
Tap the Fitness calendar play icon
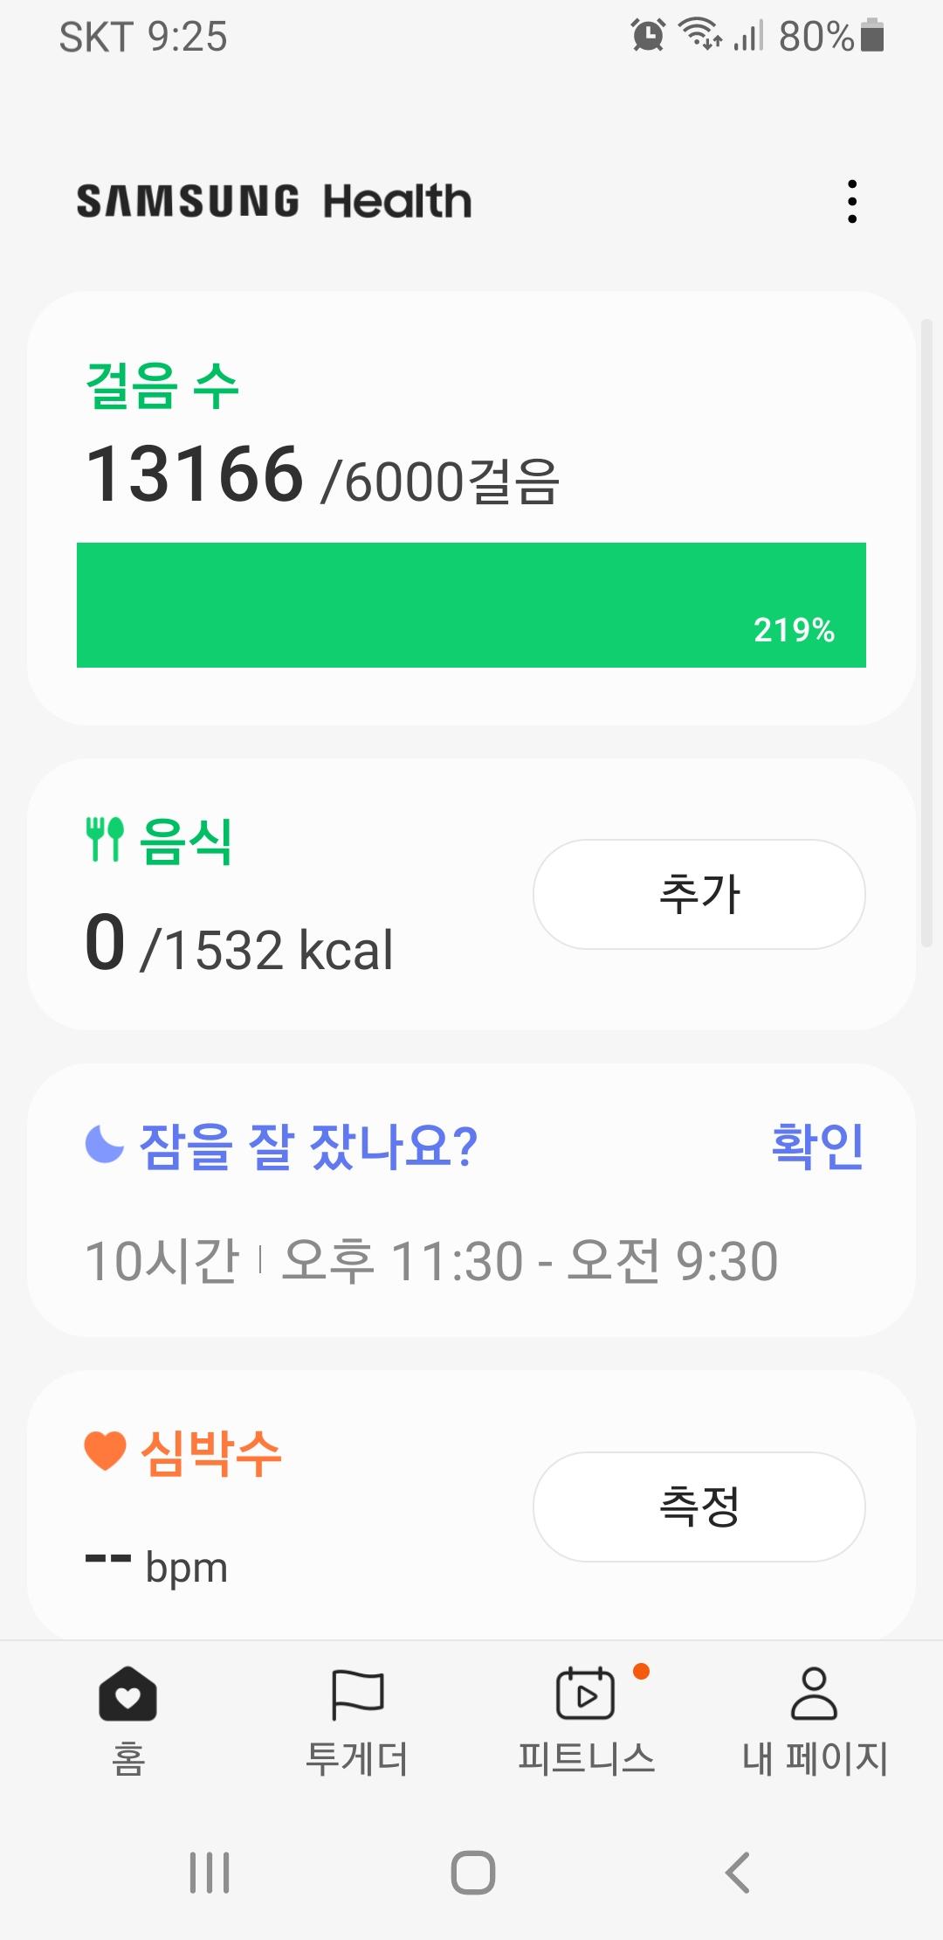tap(585, 1694)
